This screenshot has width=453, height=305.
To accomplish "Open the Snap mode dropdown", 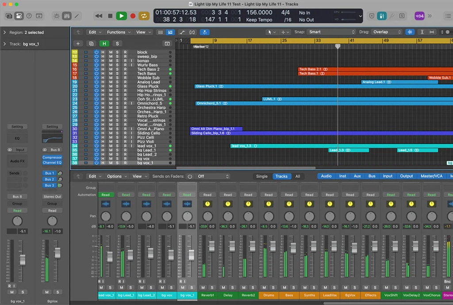I will [331, 32].
